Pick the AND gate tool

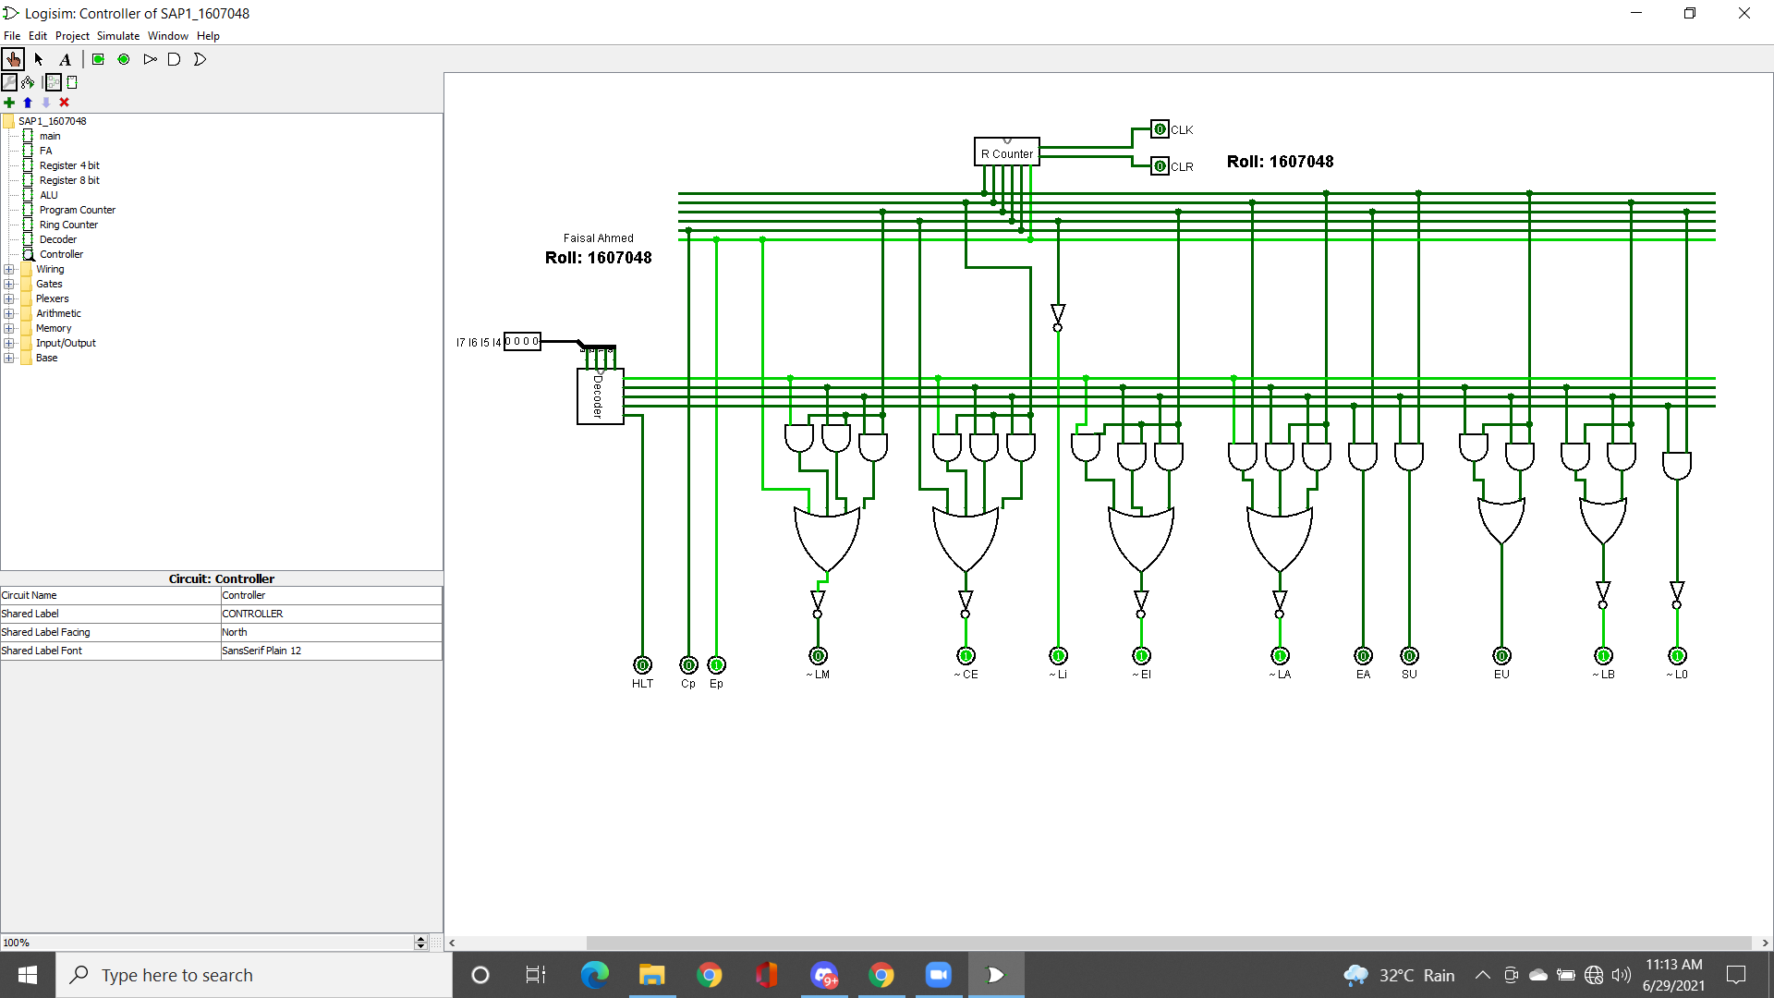tap(174, 59)
